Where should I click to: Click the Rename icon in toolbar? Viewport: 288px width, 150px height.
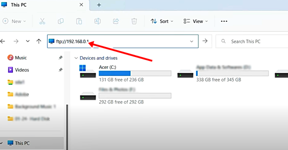tap(97, 21)
